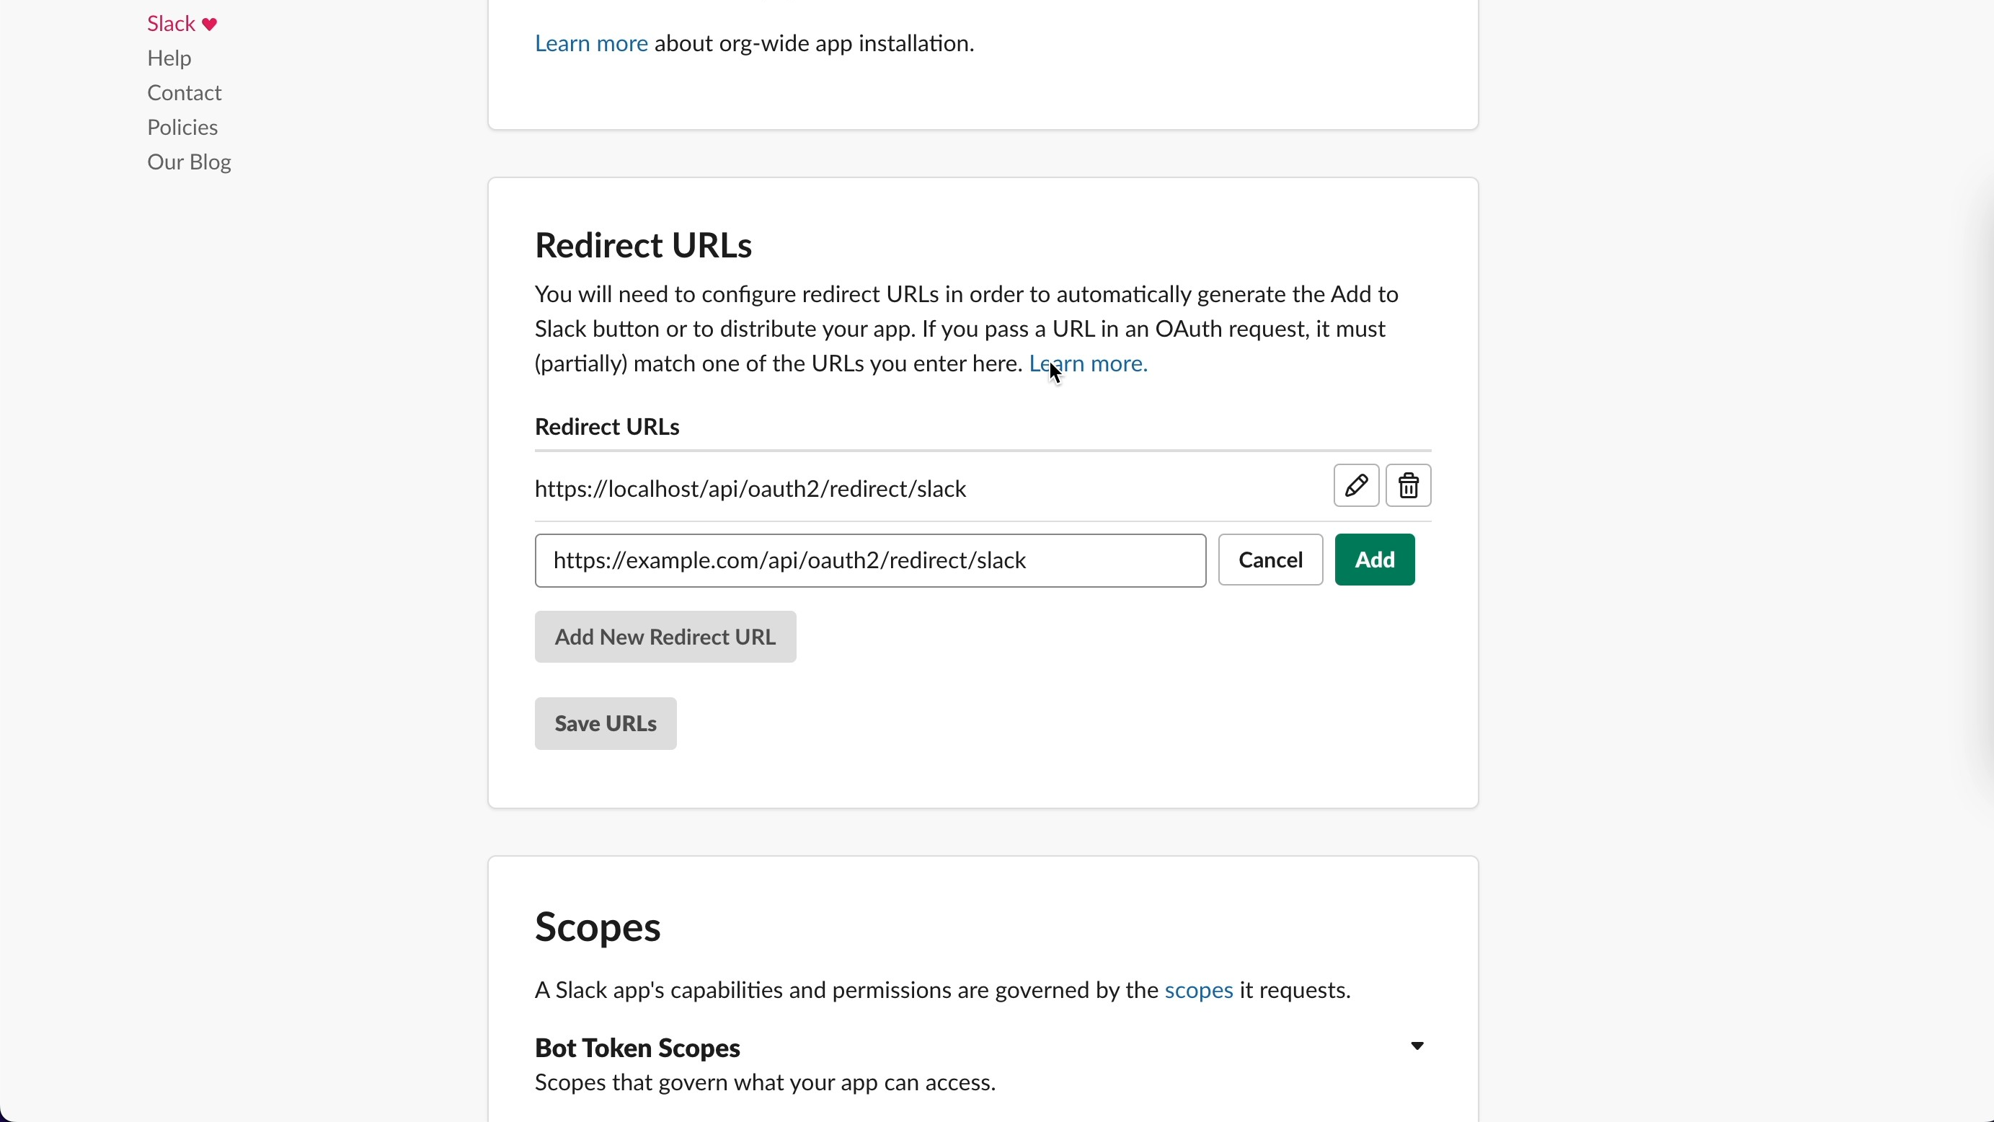Click the pencil icon to edit redirect URL

point(1355,485)
